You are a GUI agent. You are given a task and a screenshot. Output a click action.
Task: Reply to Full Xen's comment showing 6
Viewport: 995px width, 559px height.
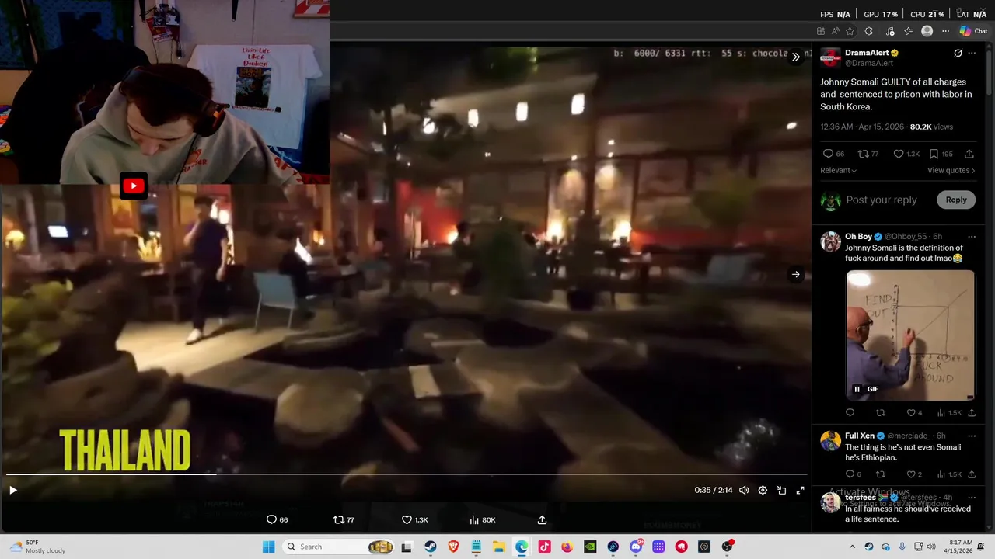[x=853, y=474]
